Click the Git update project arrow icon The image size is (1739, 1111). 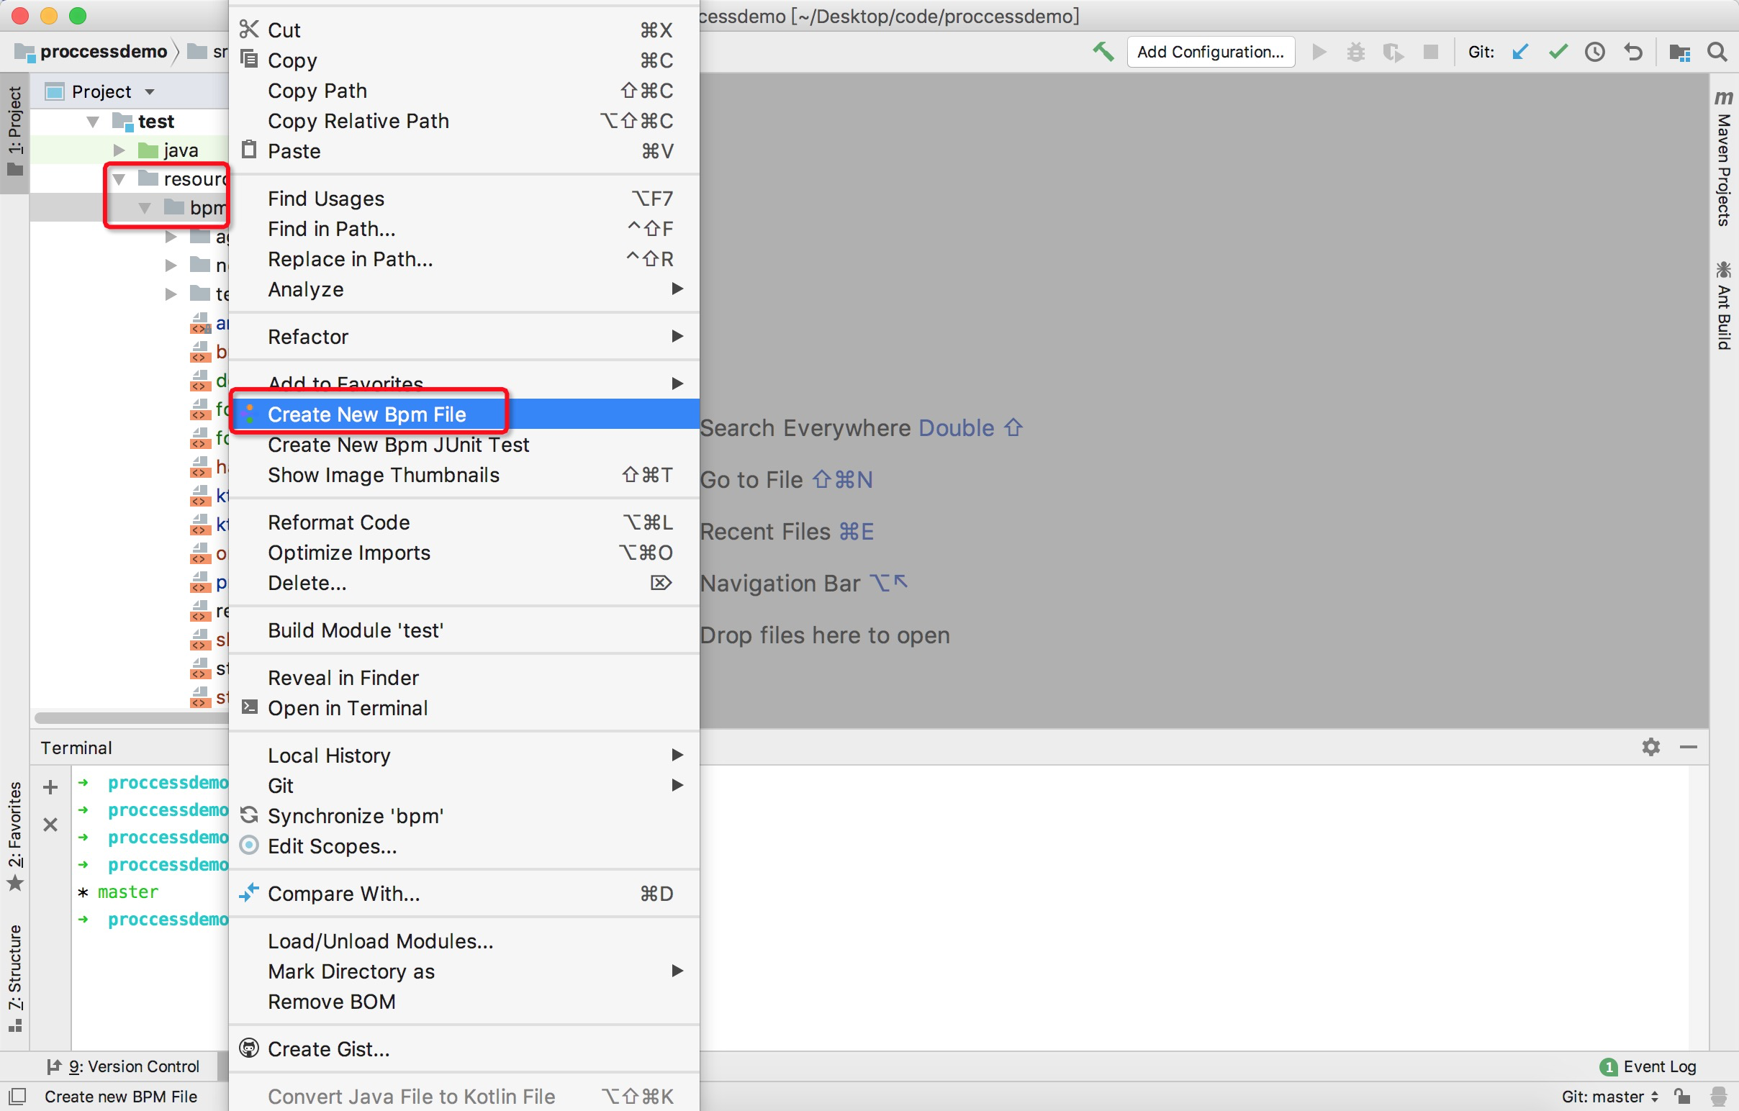tap(1520, 52)
